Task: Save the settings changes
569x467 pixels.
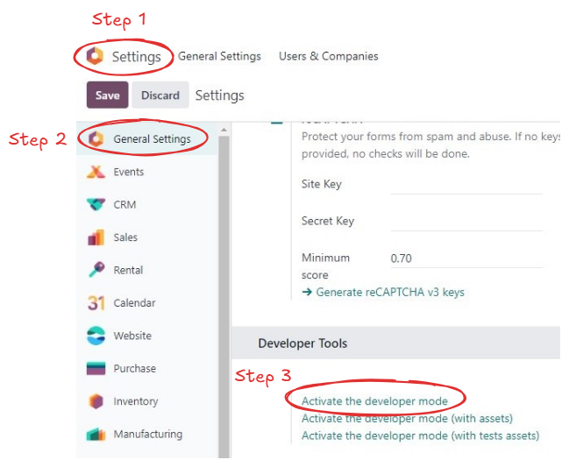Action: pos(108,95)
